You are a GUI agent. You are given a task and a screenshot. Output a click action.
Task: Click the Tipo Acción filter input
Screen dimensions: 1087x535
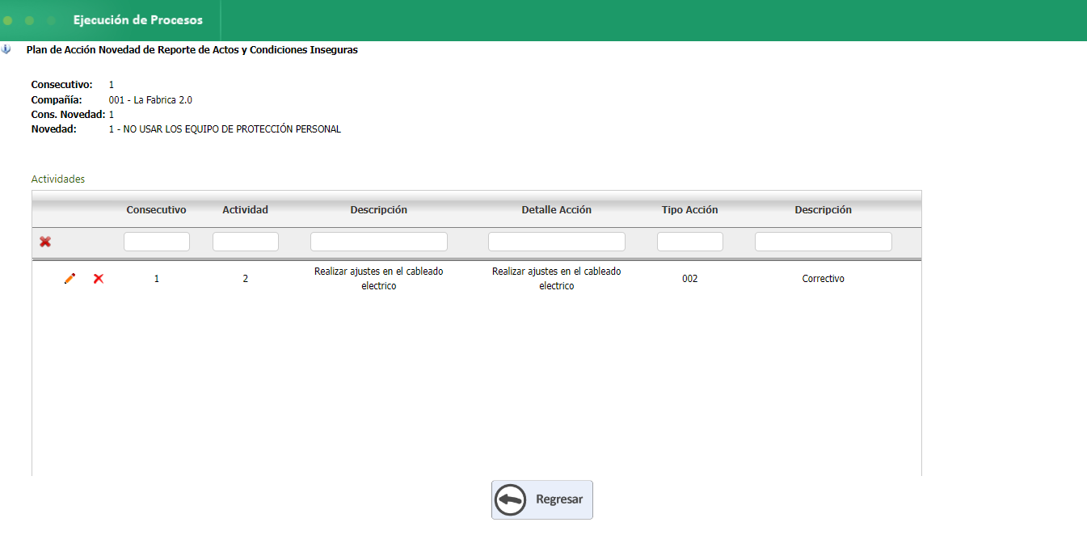coord(690,242)
